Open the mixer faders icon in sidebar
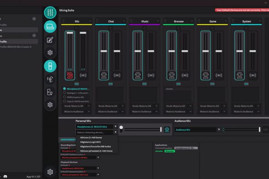This screenshot has height=179, width=269. click(x=50, y=12)
